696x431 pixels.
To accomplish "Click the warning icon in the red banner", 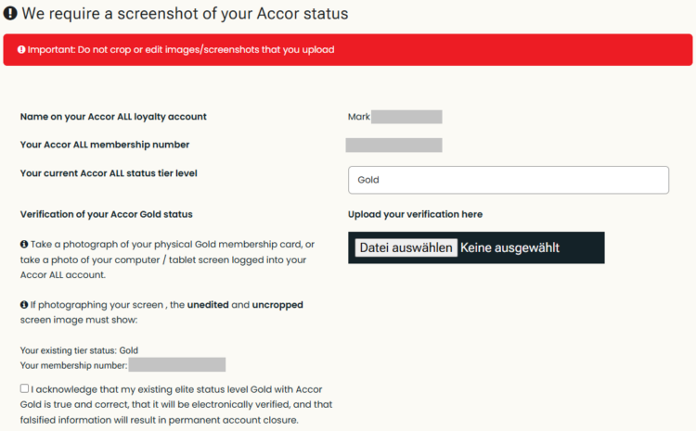I will (21, 50).
